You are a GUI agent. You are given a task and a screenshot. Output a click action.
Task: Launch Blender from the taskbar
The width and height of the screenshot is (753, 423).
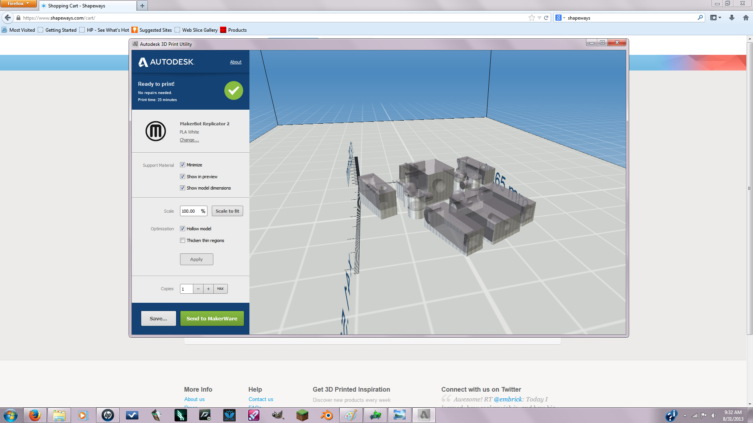[326, 415]
